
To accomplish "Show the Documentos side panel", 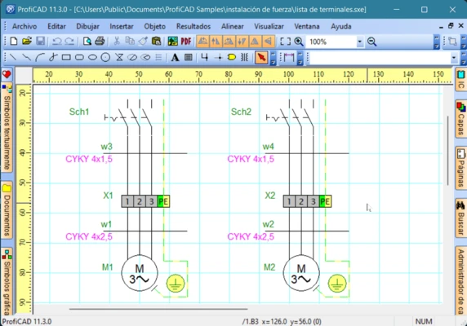I will click(x=7, y=210).
